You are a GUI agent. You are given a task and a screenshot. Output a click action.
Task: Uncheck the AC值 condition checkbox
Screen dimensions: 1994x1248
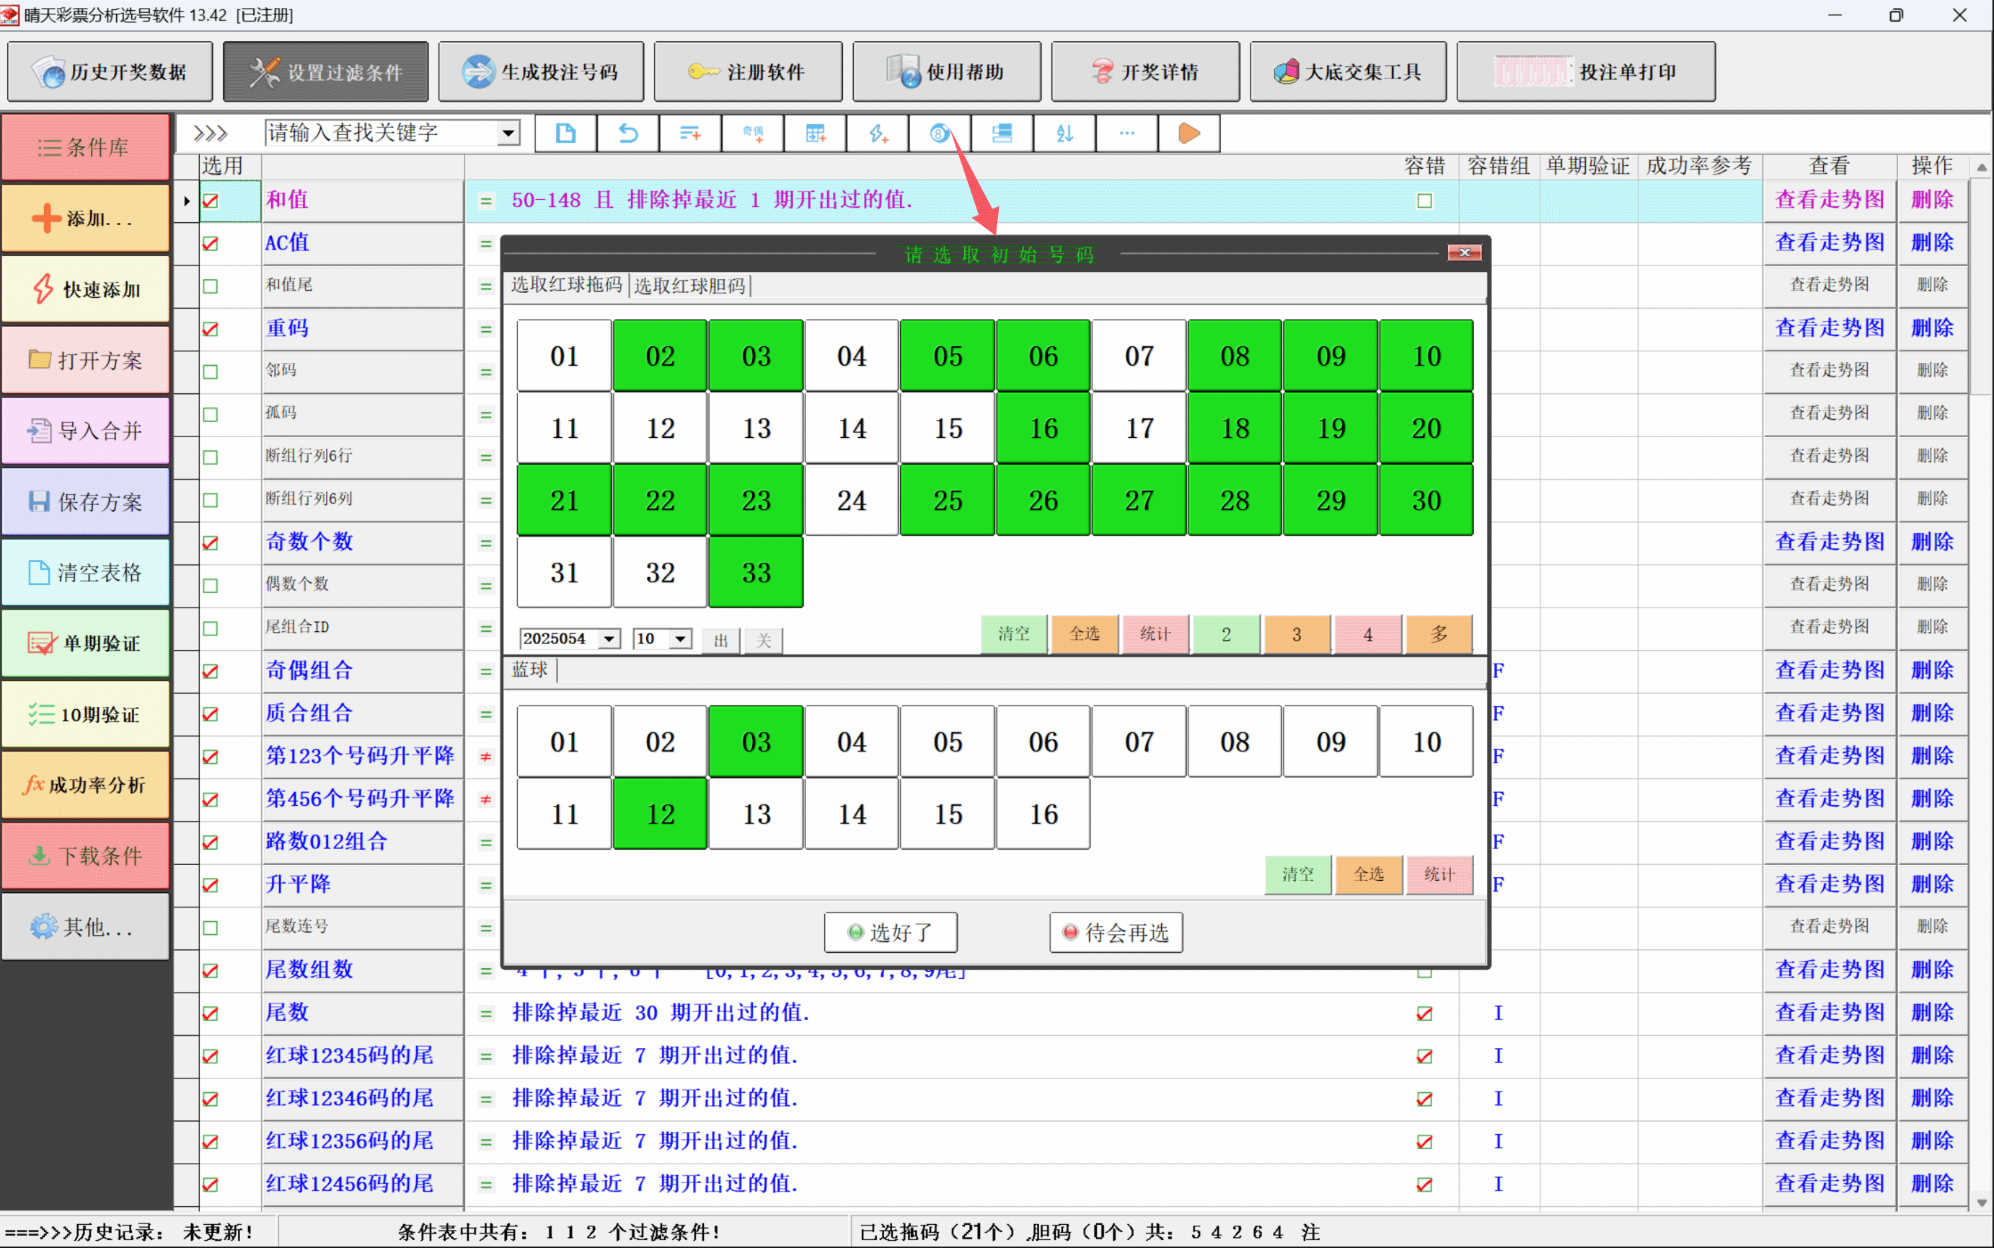[211, 244]
